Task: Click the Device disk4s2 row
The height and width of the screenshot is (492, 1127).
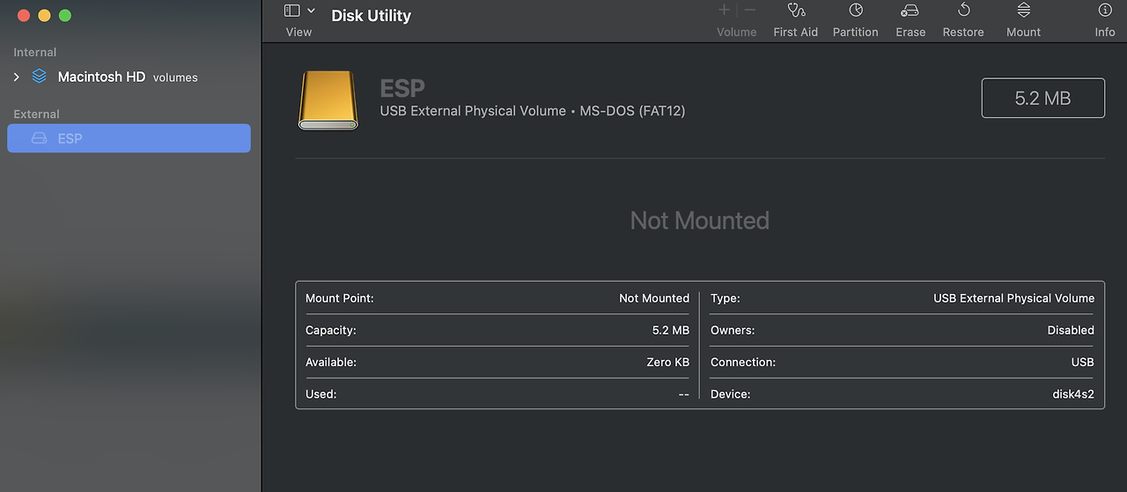Action: click(902, 393)
